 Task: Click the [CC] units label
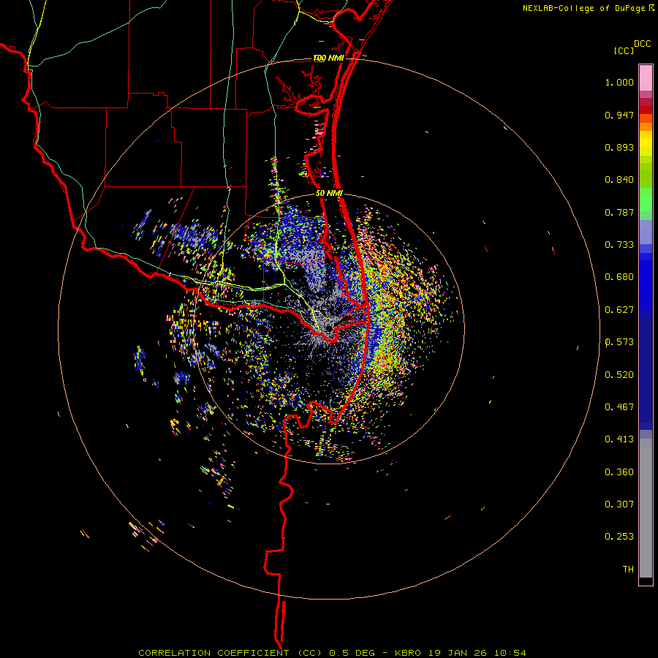[x=624, y=50]
